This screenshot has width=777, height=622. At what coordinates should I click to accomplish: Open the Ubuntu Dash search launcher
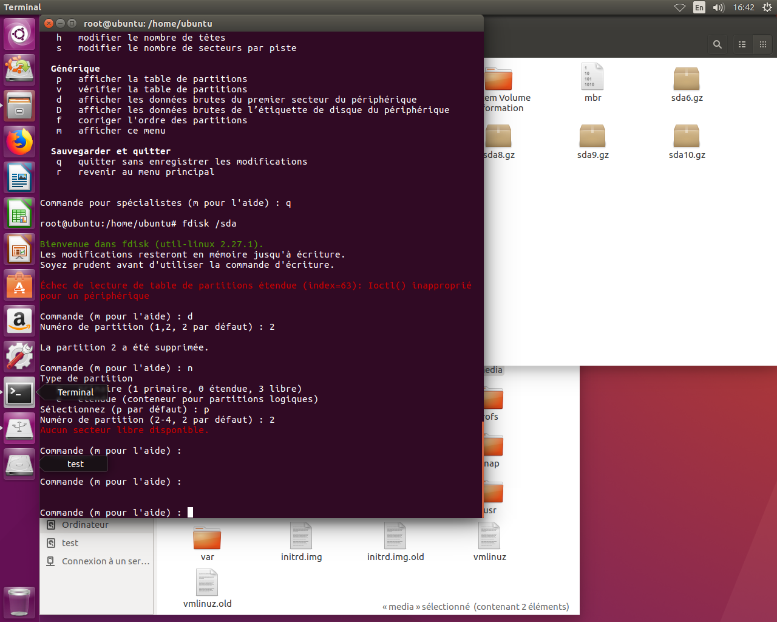point(19,34)
